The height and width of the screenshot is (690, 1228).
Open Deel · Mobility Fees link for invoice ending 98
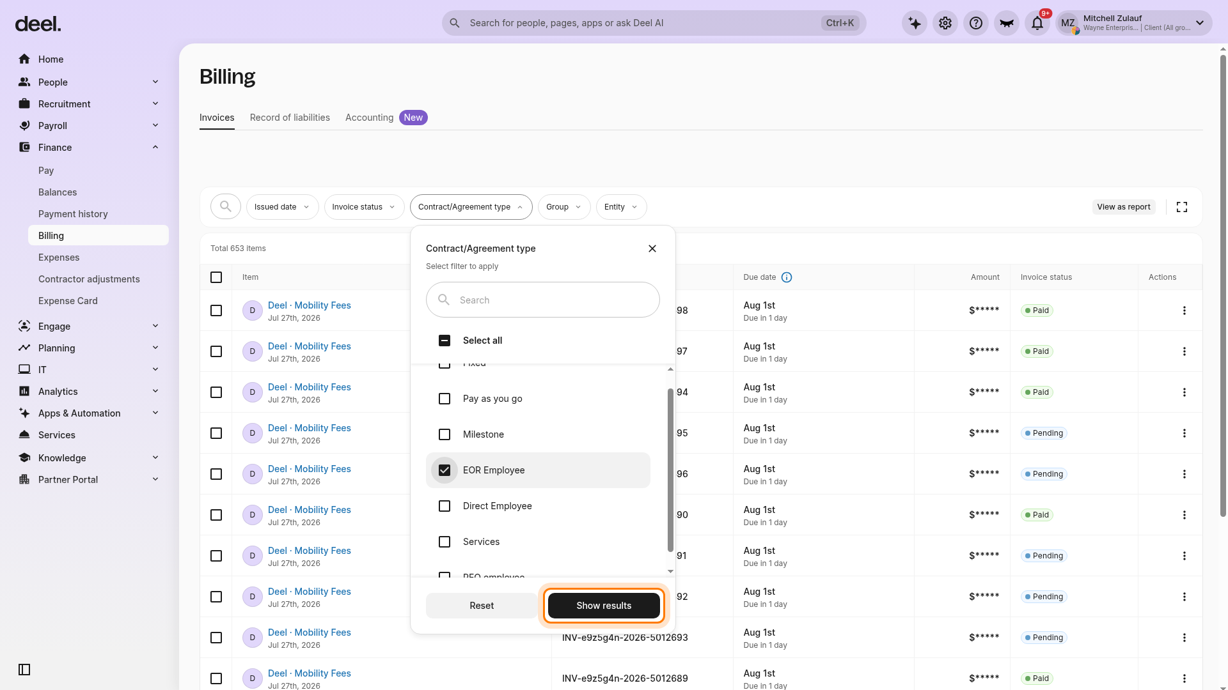pyautogui.click(x=310, y=305)
